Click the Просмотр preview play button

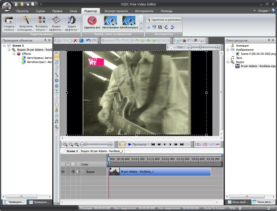[137, 144]
